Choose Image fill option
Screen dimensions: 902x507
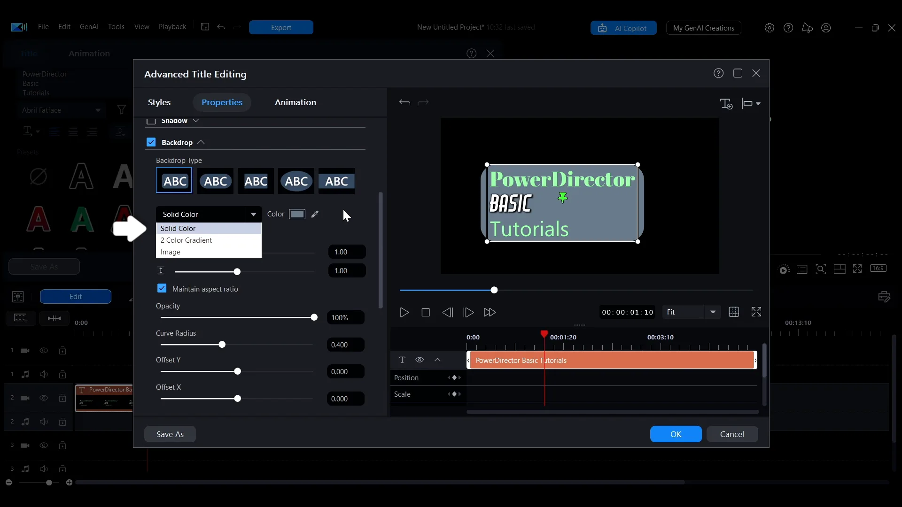click(209, 252)
